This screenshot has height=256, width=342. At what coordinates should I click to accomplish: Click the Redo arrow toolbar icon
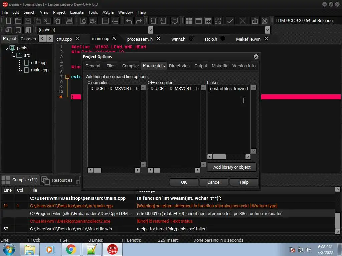tap(139, 21)
